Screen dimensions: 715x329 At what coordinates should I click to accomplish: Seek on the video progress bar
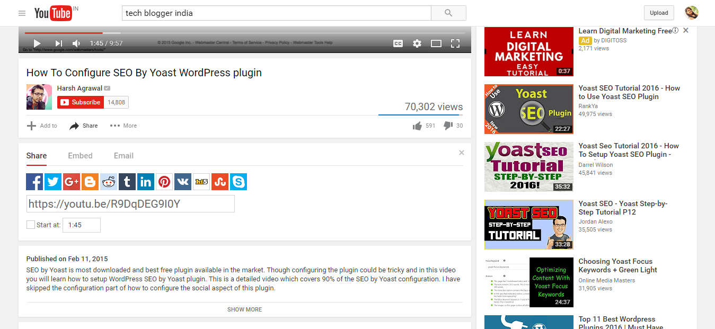point(245,33)
